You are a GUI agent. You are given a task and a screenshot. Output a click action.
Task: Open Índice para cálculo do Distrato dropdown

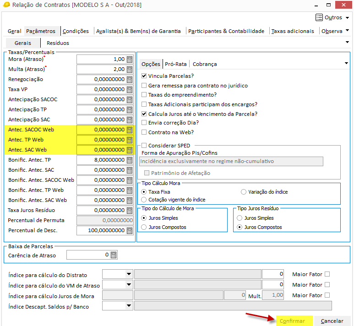tap(129, 274)
